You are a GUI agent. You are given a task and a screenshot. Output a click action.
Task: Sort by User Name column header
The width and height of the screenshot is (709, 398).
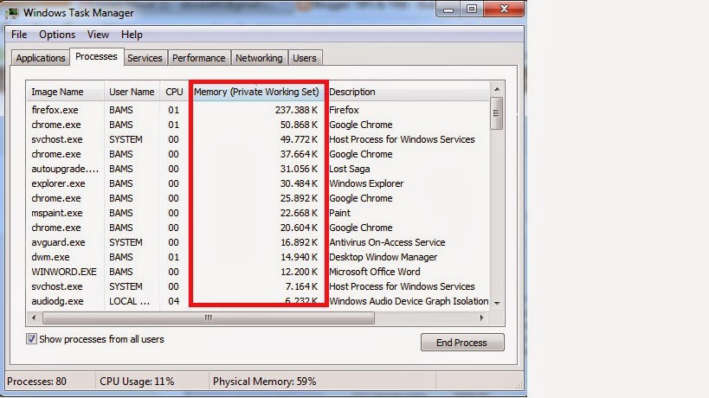[132, 92]
